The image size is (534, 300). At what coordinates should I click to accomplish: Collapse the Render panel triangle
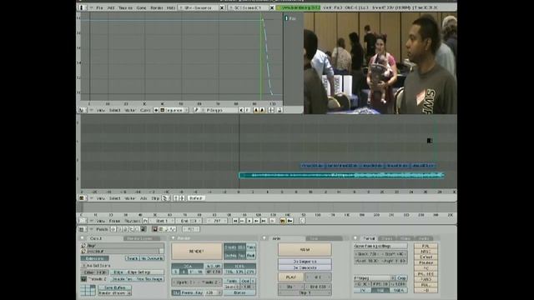[x=173, y=237]
